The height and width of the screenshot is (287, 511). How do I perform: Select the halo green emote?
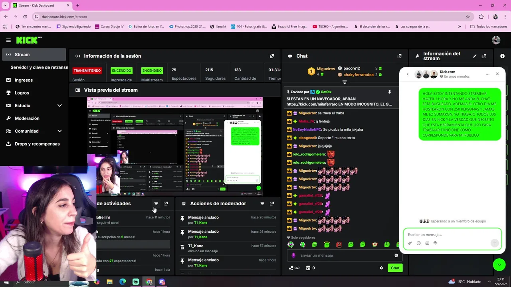tap(327, 244)
